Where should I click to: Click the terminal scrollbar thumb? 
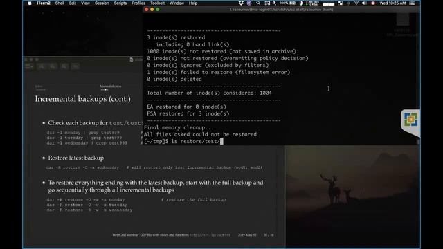[x=418, y=141]
